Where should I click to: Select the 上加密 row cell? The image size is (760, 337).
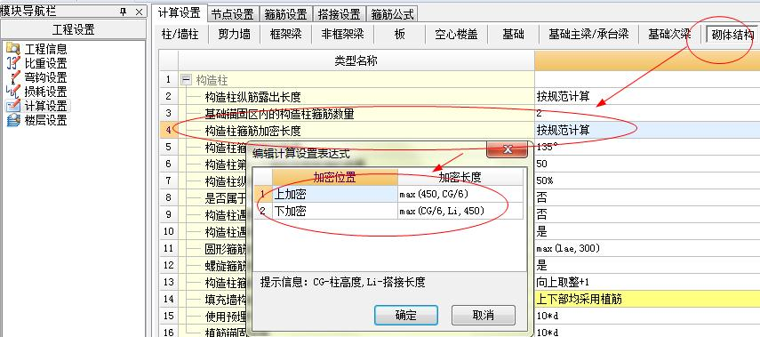[335, 195]
